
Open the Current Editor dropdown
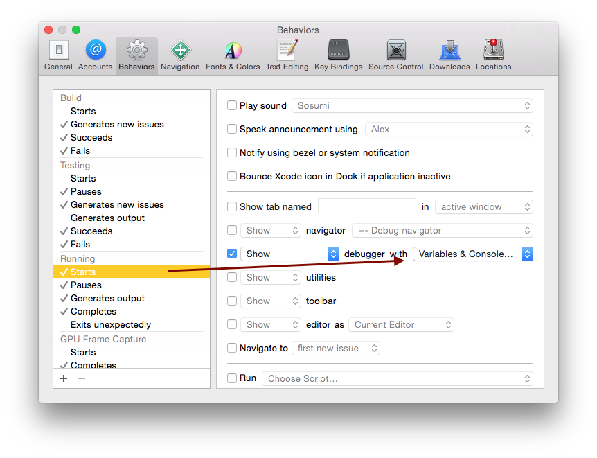(401, 325)
